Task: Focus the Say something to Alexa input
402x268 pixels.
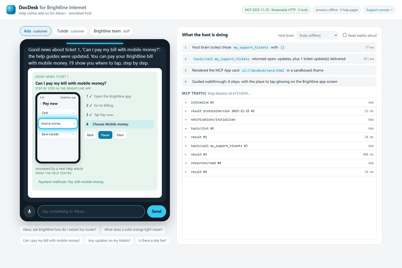Action: coord(91,212)
